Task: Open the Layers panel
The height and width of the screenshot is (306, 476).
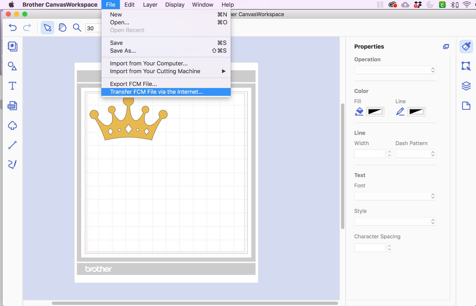Action: (x=466, y=86)
